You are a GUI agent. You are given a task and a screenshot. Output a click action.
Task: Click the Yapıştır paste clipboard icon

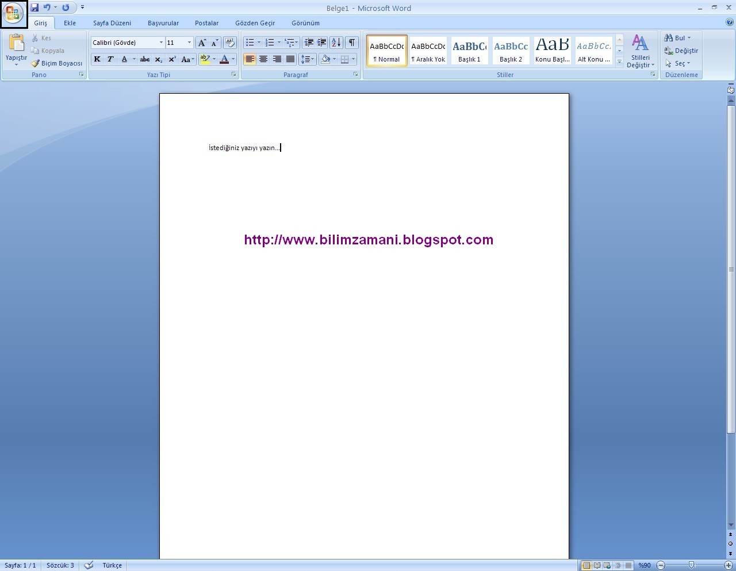(x=16, y=43)
